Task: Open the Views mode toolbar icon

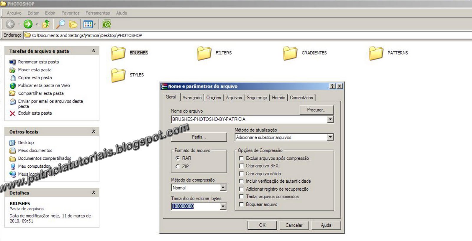Action: (88, 24)
